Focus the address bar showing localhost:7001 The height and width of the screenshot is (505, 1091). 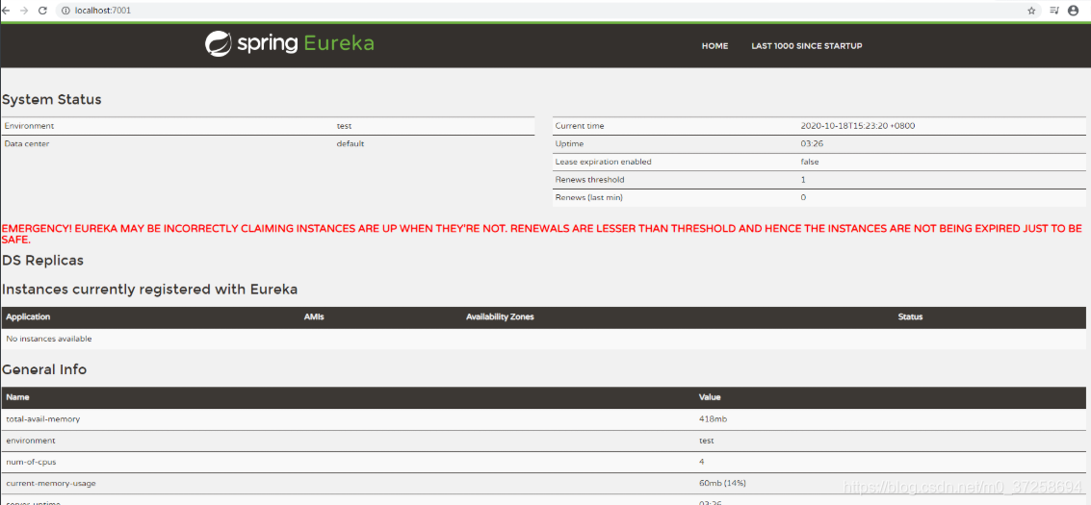pos(543,11)
